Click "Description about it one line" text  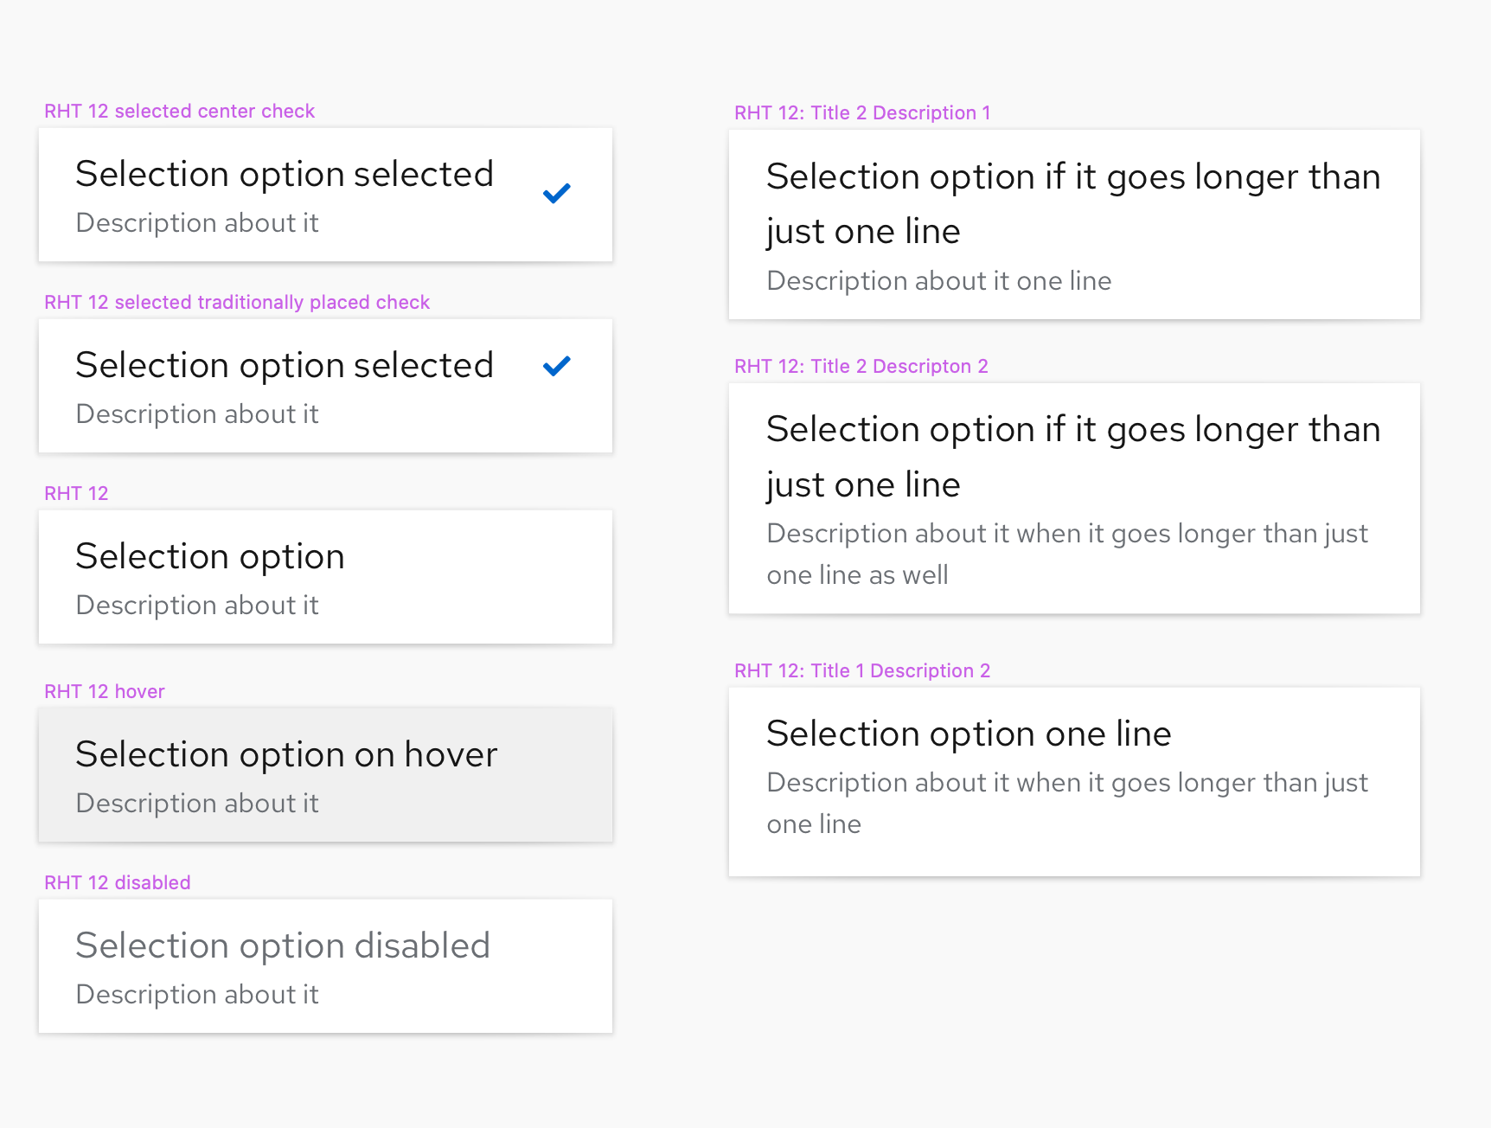coord(938,280)
